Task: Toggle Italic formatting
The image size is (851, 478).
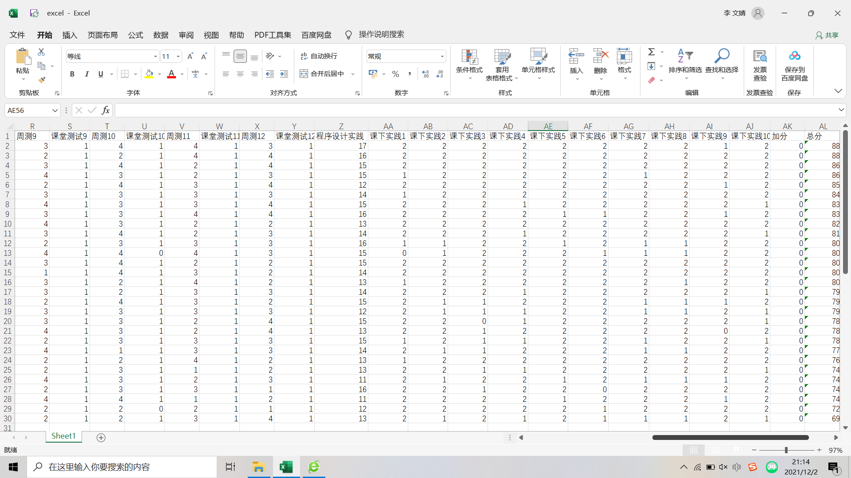Action: 87,74
